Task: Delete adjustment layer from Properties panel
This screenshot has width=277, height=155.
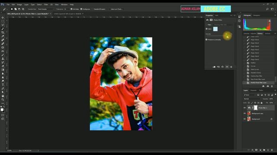Action: [231, 67]
